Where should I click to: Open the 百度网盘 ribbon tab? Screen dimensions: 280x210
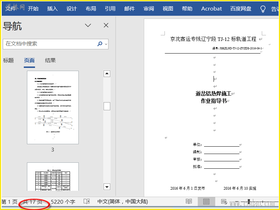241,8
